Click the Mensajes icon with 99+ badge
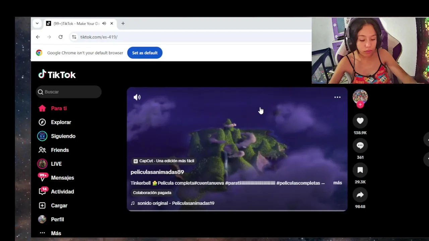The width and height of the screenshot is (429, 241). pos(43,177)
